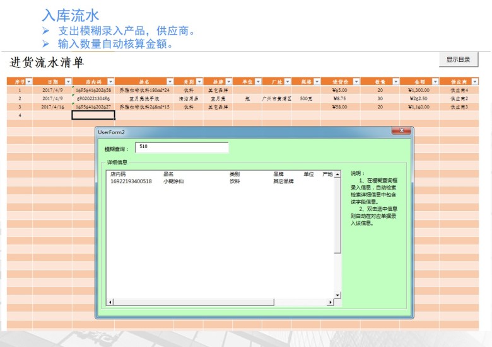The width and height of the screenshot is (492, 347).
Task: Open the 单位 column filter dropdown
Action: (258, 82)
